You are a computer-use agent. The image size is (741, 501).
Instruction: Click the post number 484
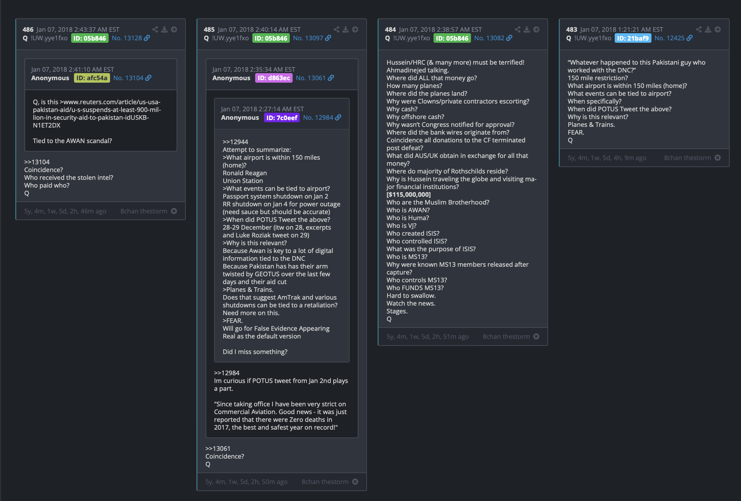[x=390, y=29]
